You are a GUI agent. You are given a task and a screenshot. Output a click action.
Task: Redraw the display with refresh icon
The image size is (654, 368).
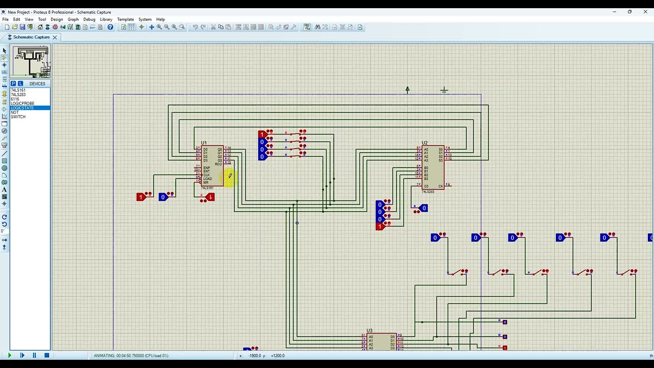[124, 27]
